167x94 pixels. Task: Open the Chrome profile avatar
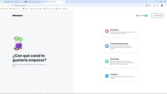pyautogui.click(x=162, y=5)
